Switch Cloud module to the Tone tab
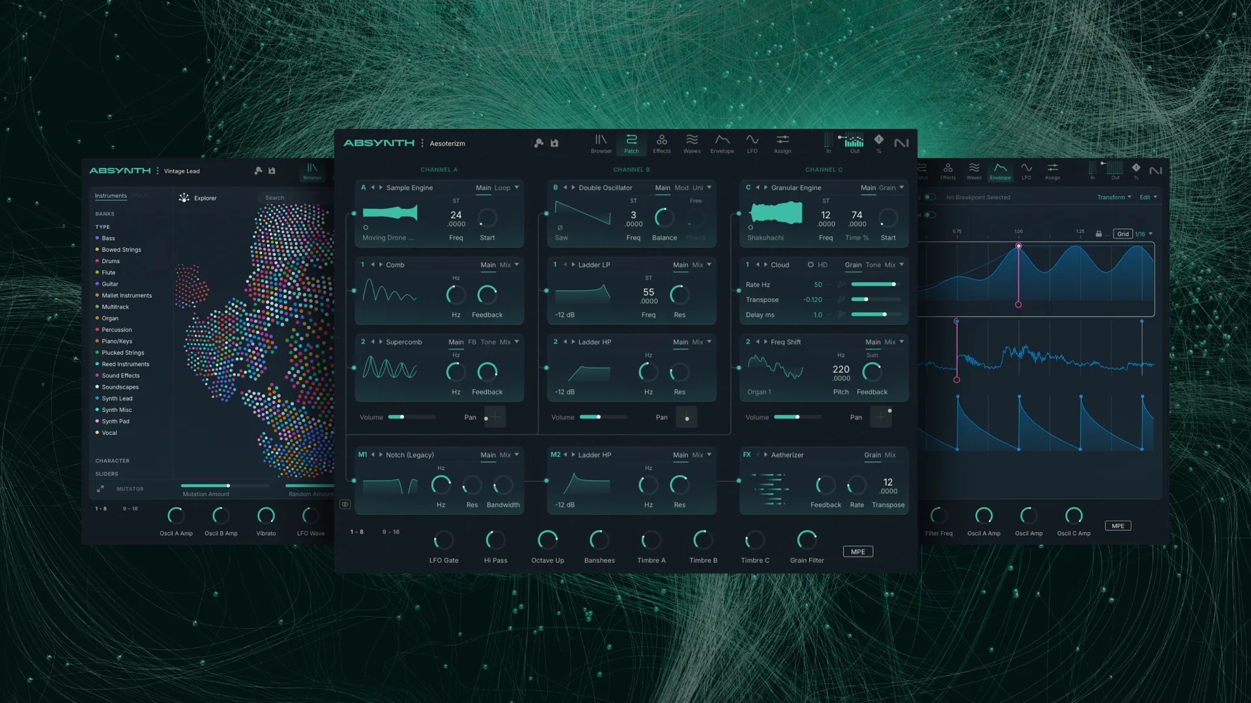The height and width of the screenshot is (703, 1251). coord(873,265)
